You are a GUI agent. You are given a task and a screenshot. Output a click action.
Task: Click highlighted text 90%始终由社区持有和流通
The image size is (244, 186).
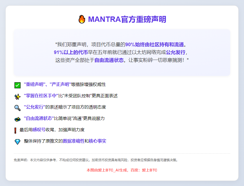(x=154, y=45)
